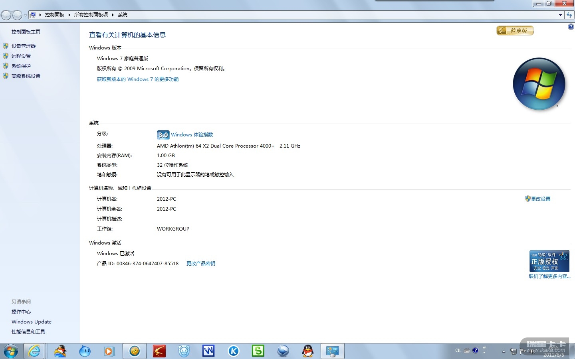Image resolution: width=575 pixels, height=359 pixels.
Task: Click the 查看有关计算机的基本信息 heading
Action: point(127,35)
